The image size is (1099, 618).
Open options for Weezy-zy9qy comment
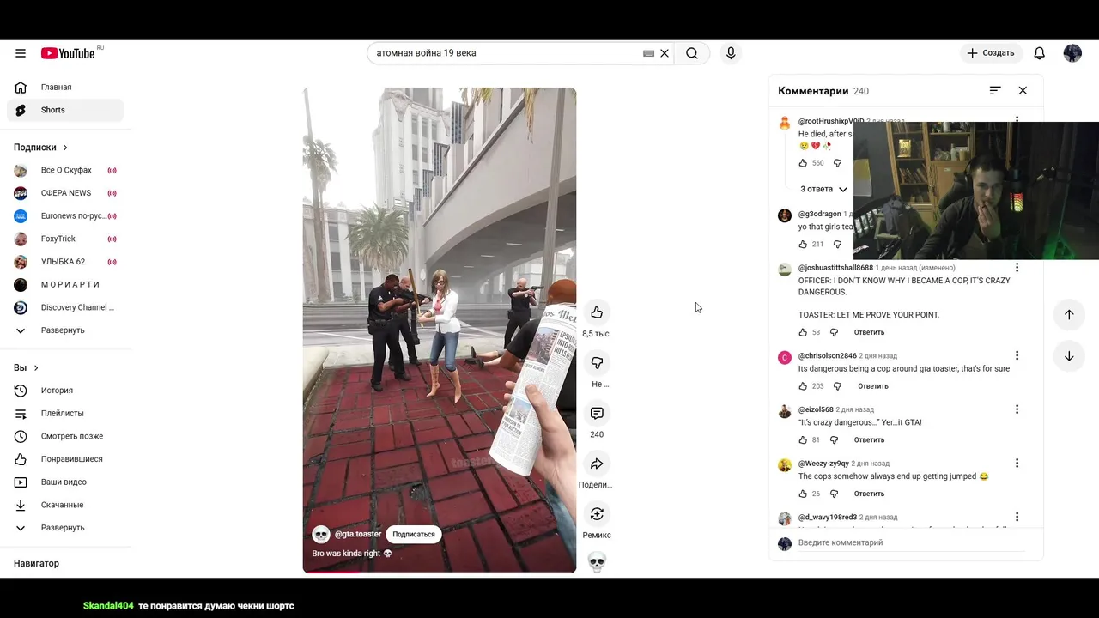click(x=1017, y=463)
